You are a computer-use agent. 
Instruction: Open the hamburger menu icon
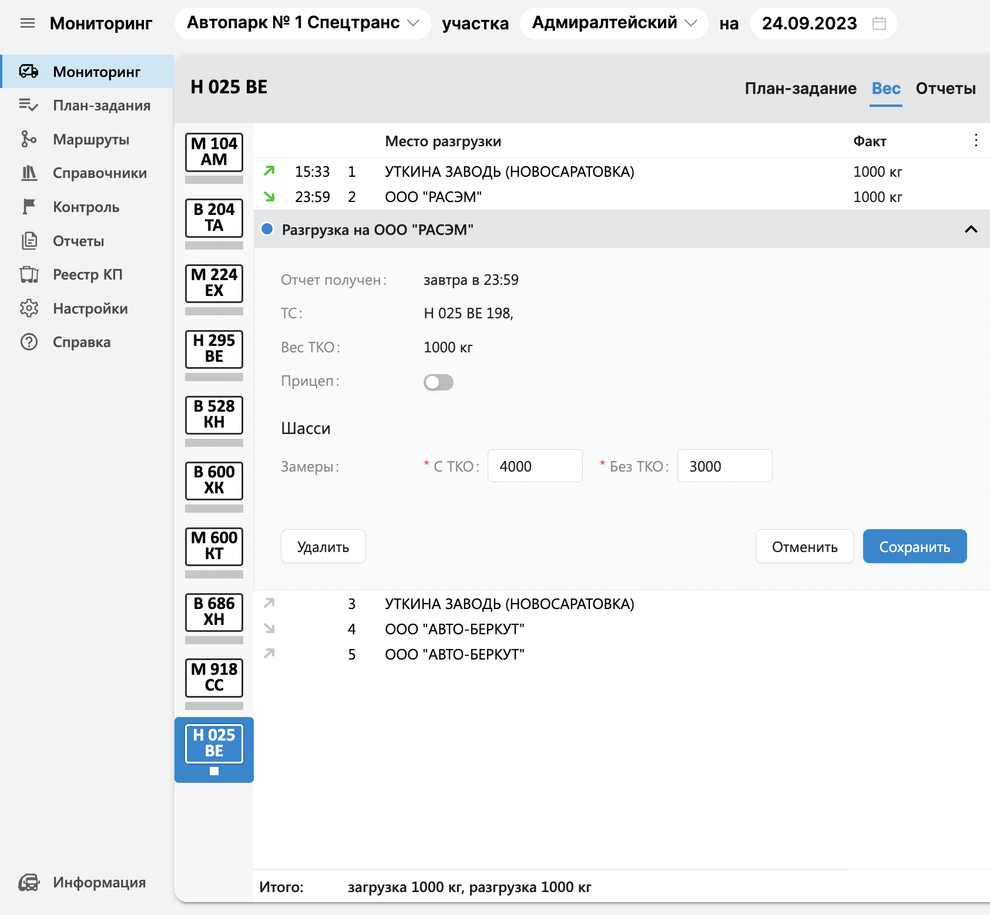28,23
